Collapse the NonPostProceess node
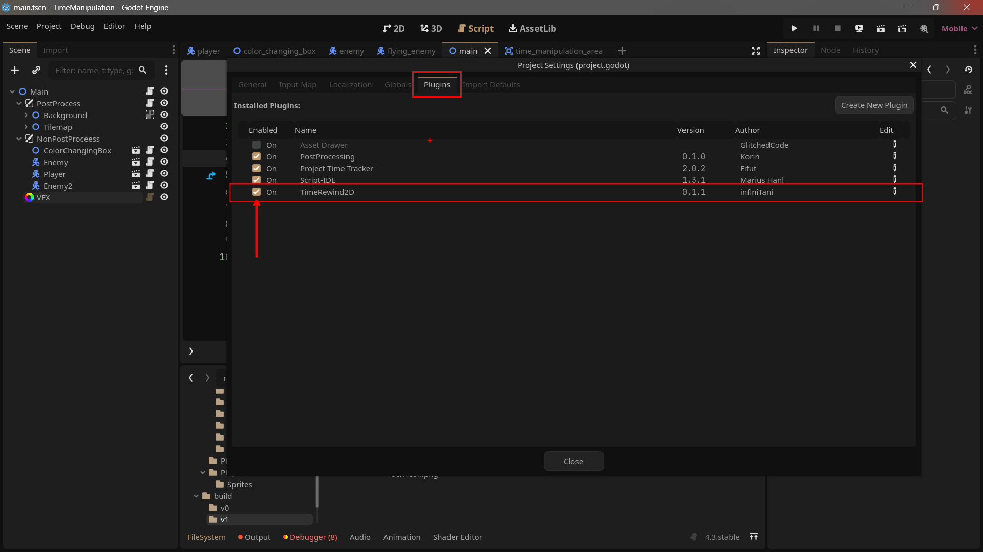The height and width of the screenshot is (552, 983). click(19, 139)
